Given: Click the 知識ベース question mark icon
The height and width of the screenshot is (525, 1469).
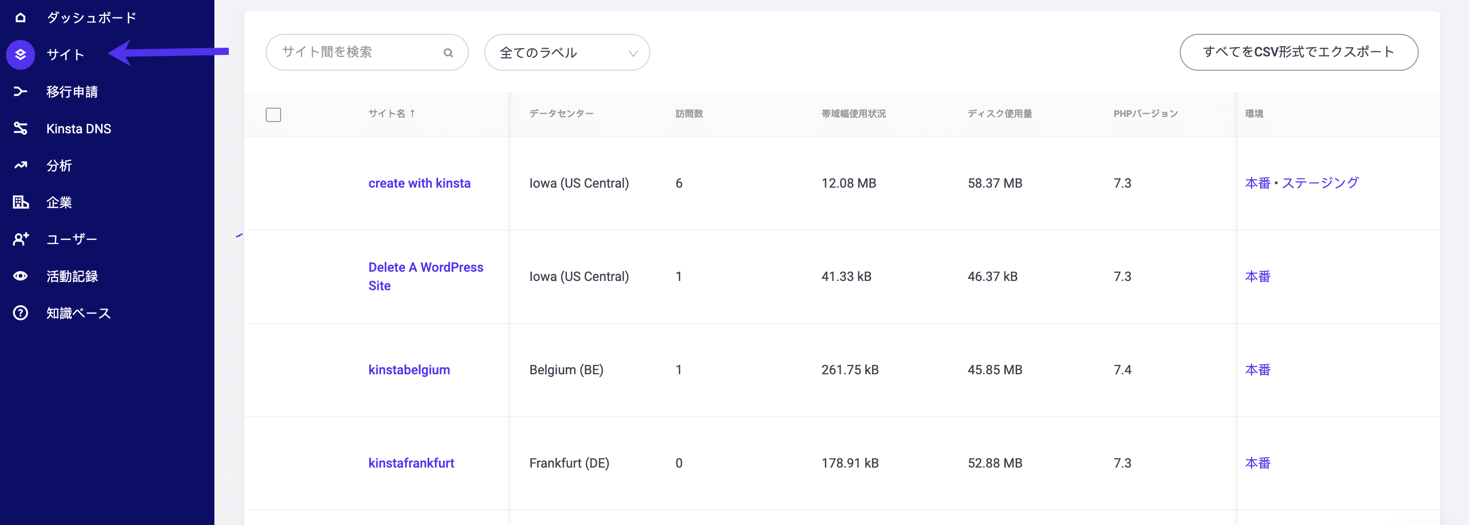Looking at the screenshot, I should (20, 312).
